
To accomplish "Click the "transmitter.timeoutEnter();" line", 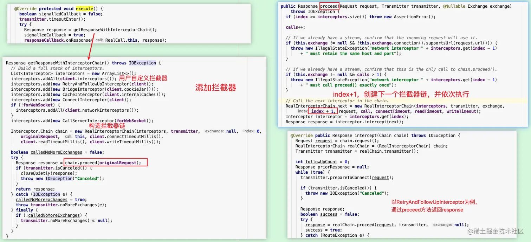I will click(52, 19).
